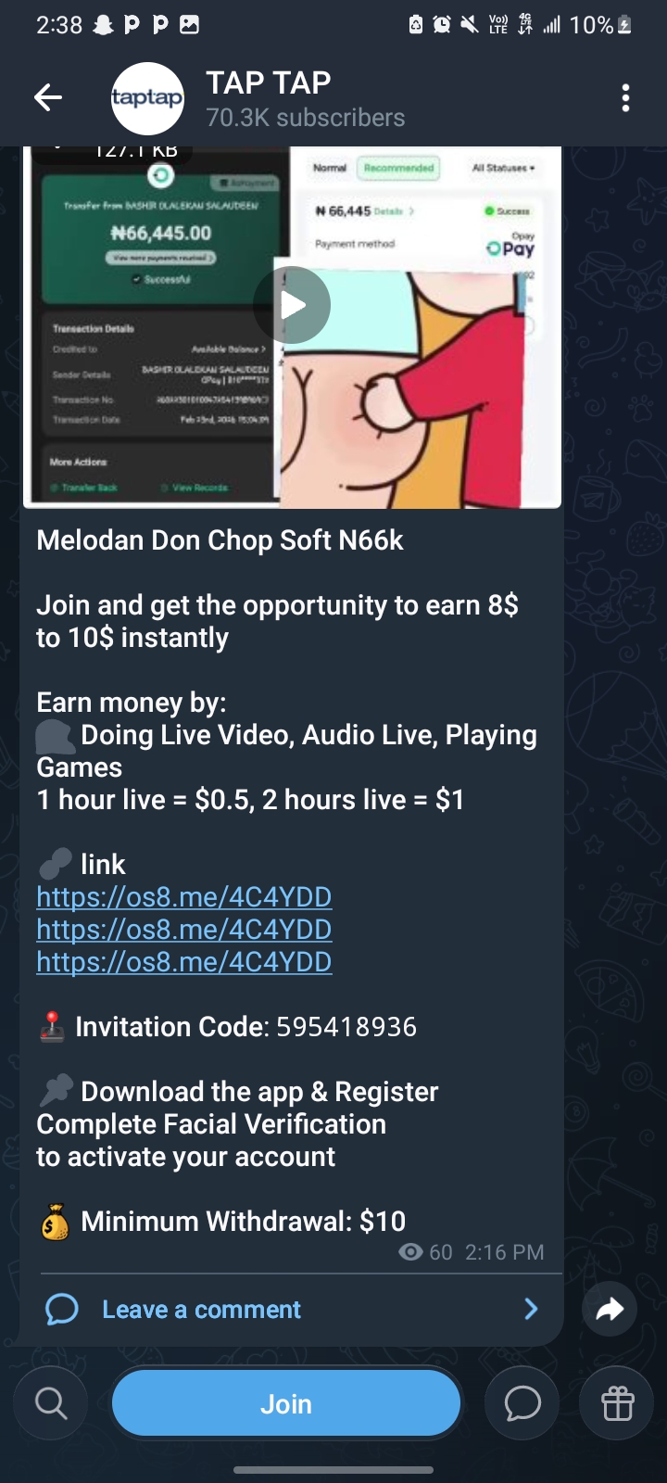Open the second os8.me link
Screen dimensions: 667x1483
coord(184,930)
